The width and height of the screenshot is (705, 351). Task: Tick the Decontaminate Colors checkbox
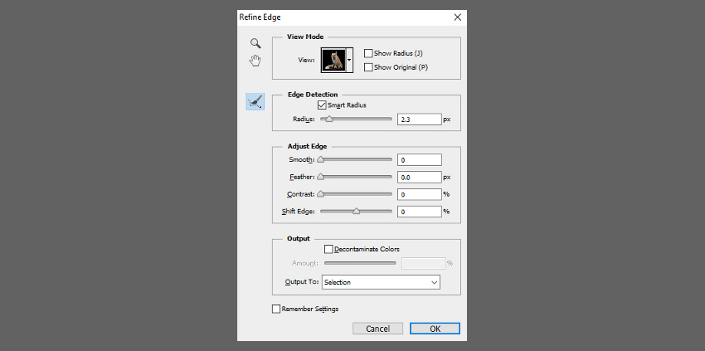click(328, 249)
